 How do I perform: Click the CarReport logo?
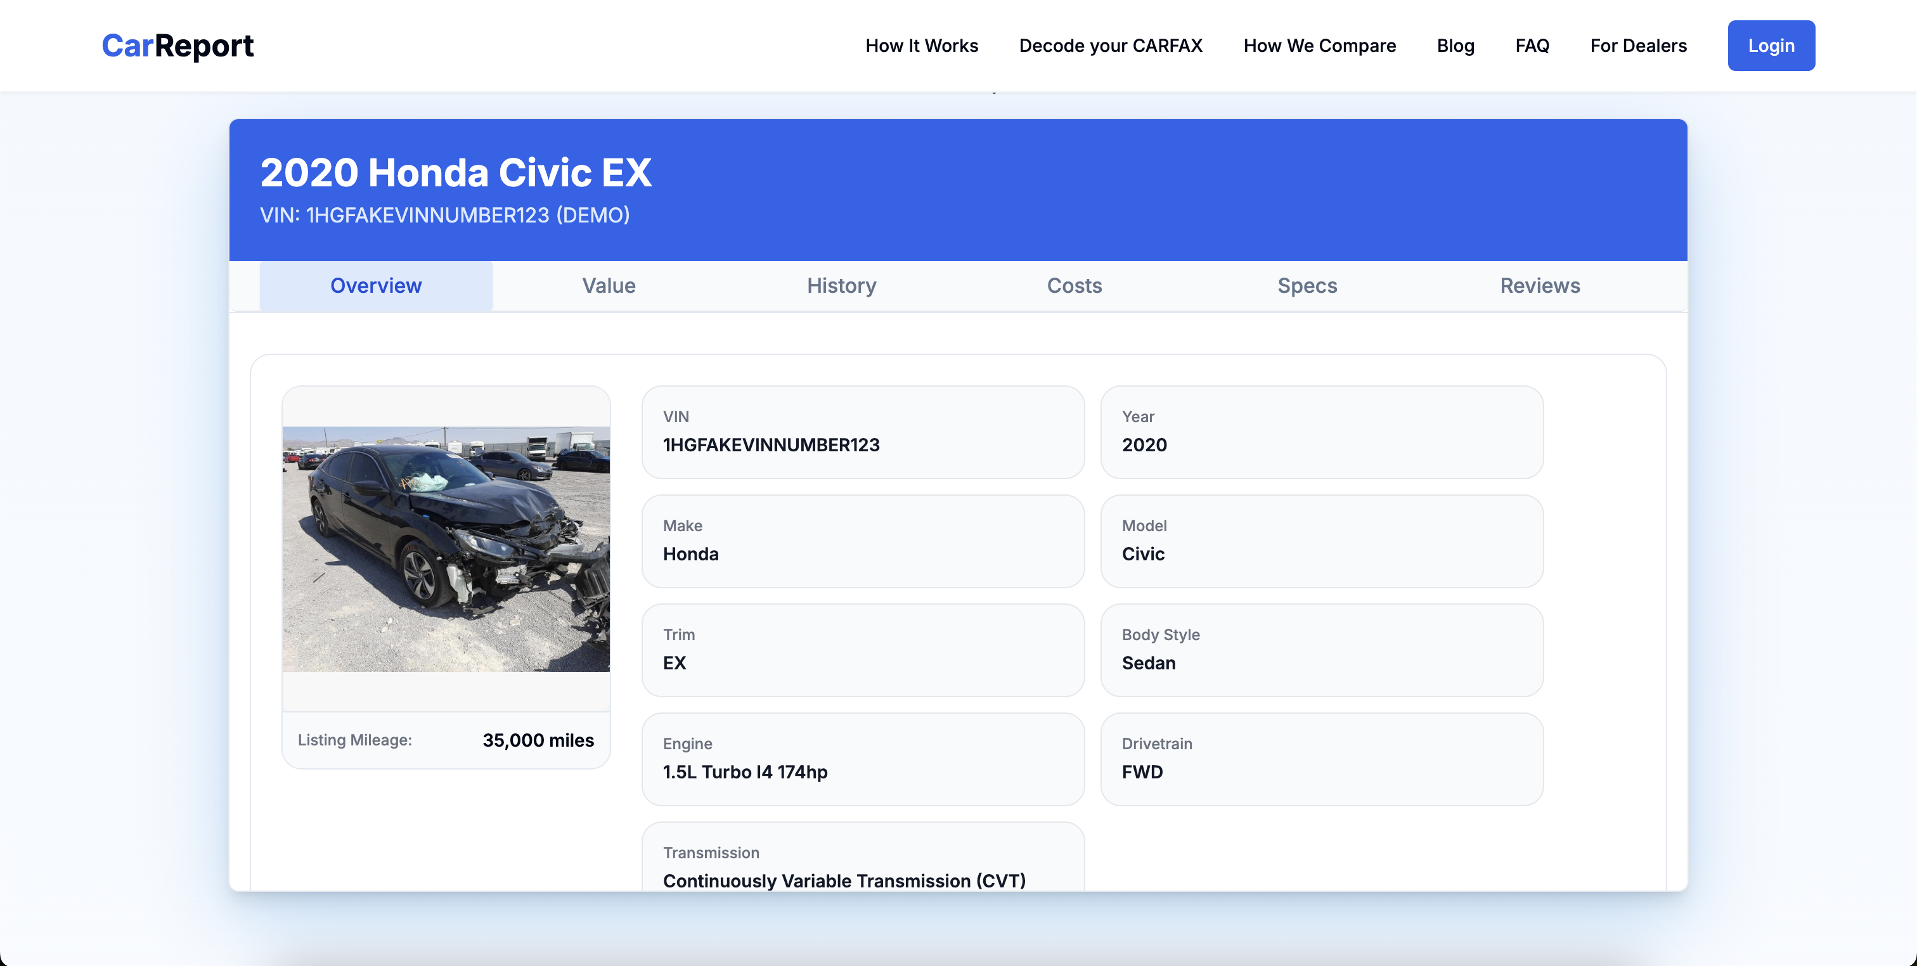pyautogui.click(x=177, y=46)
